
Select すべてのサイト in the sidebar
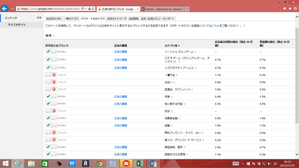tap(17, 25)
